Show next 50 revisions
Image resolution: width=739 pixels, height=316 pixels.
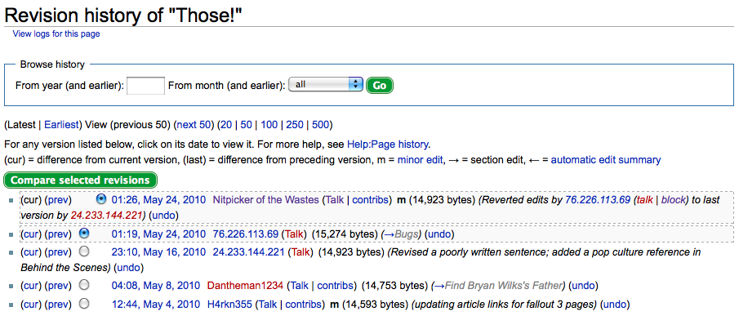194,125
